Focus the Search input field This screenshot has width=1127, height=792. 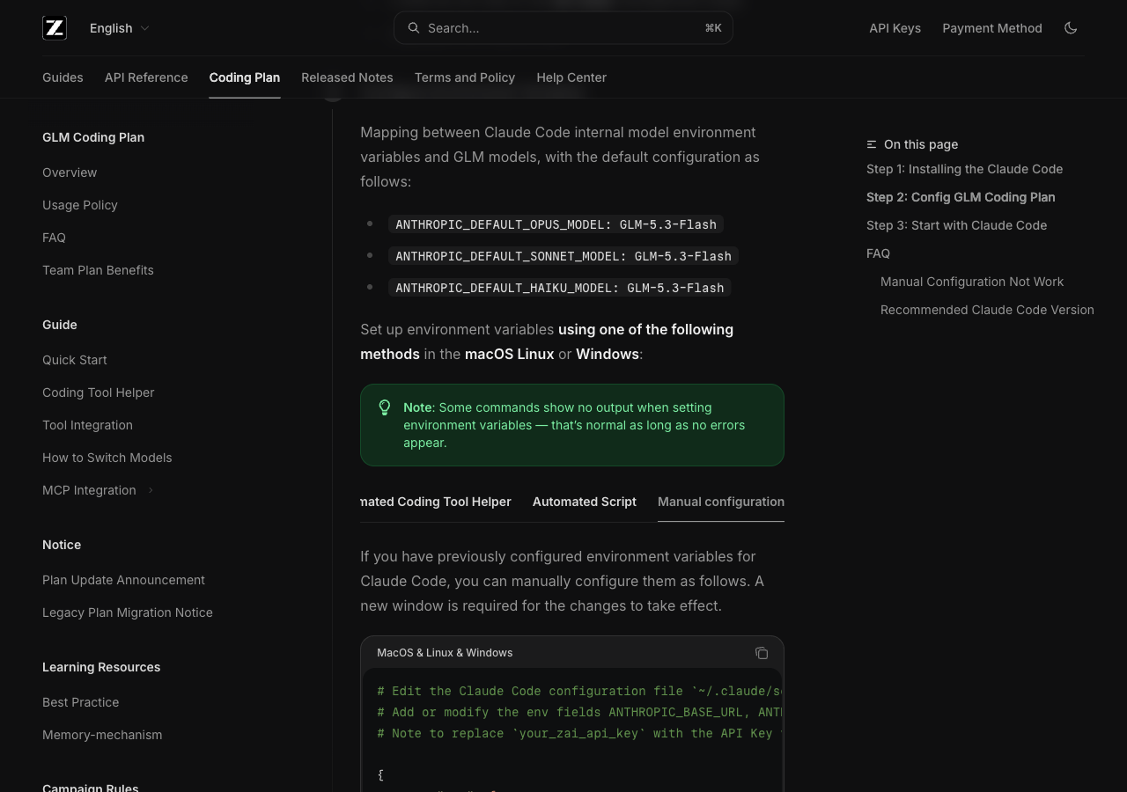[563, 28]
